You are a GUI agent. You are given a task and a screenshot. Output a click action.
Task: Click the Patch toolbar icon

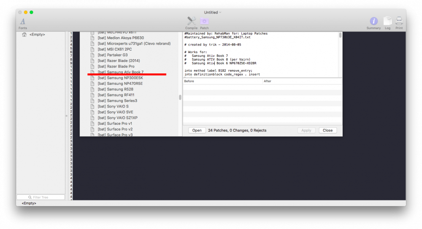[x=204, y=23]
